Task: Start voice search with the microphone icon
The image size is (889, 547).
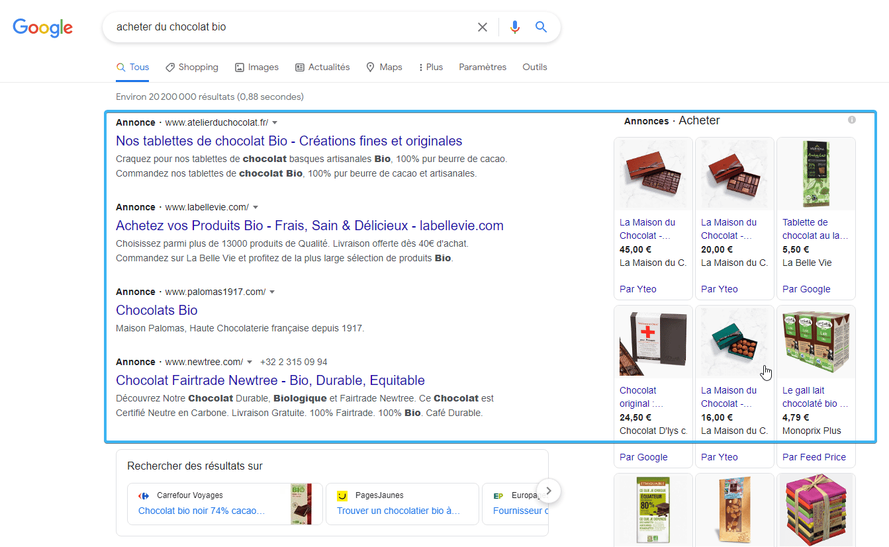Action: (515, 27)
